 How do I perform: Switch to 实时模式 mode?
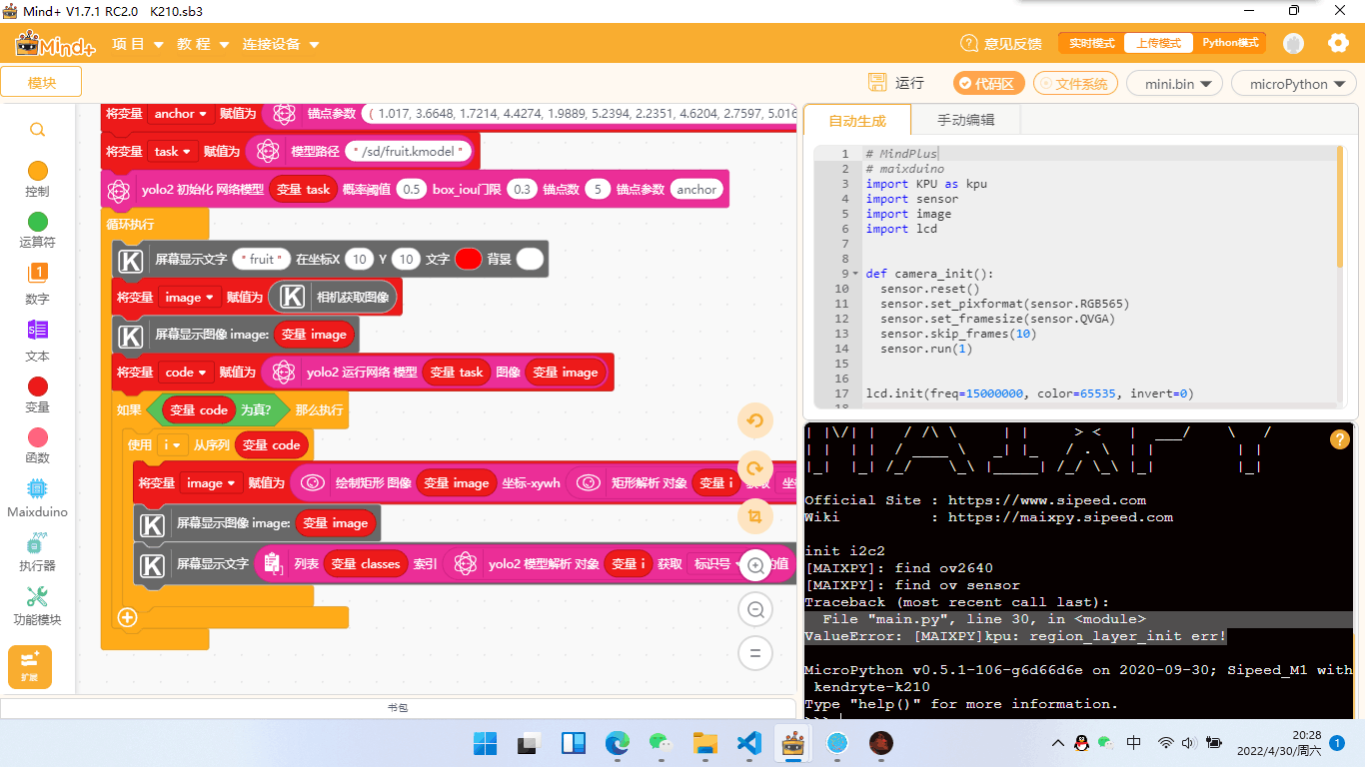tap(1091, 43)
